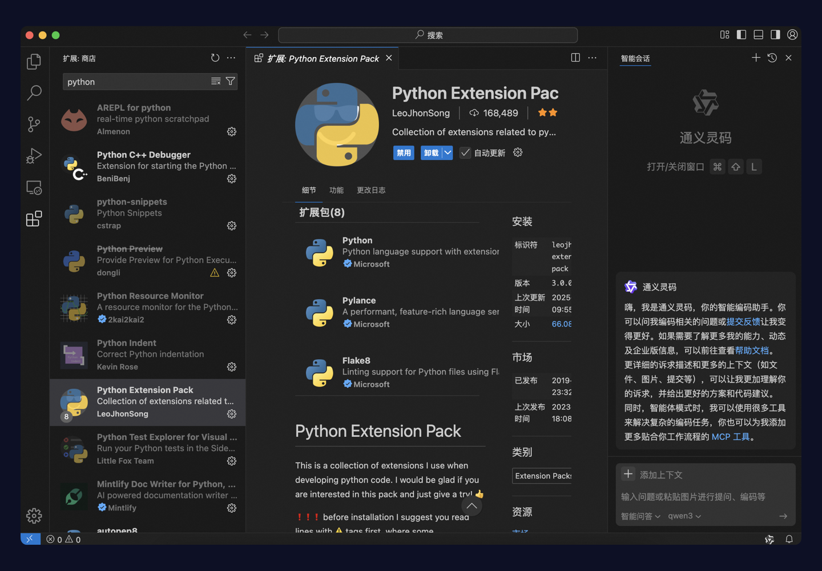Viewport: 822px width, 571px height.
Task: Open the MCP 工具 link
Action: click(731, 436)
